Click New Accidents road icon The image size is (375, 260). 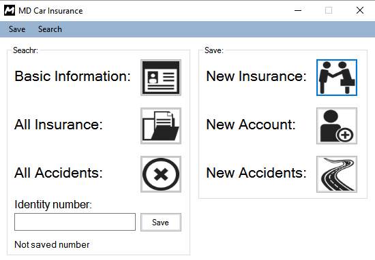pos(337,174)
